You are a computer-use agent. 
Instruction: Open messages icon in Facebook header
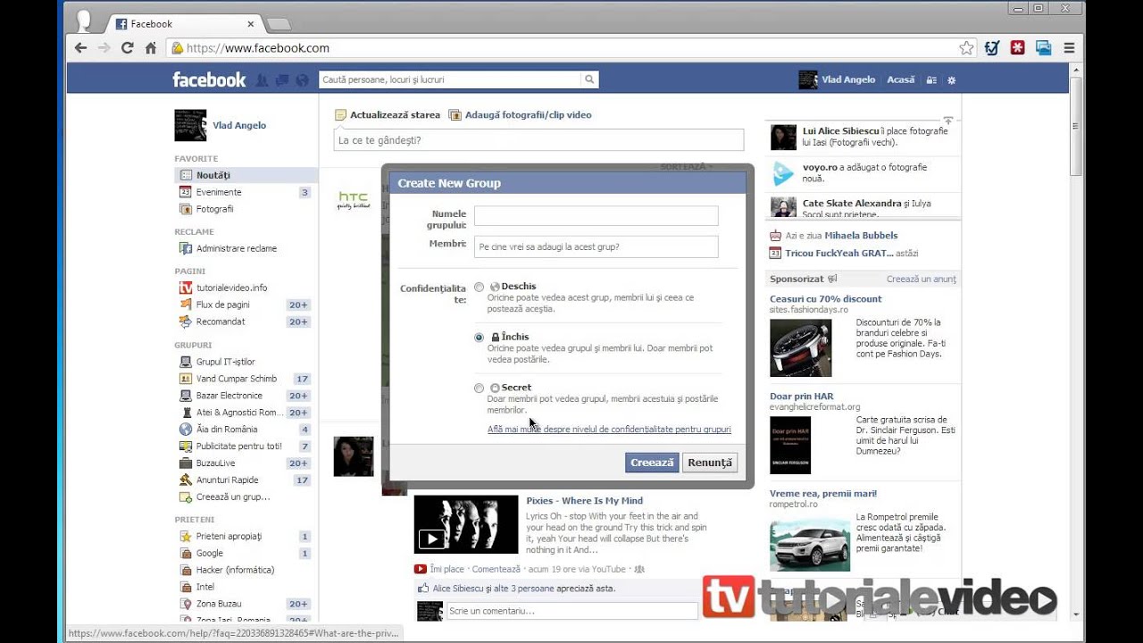282,80
